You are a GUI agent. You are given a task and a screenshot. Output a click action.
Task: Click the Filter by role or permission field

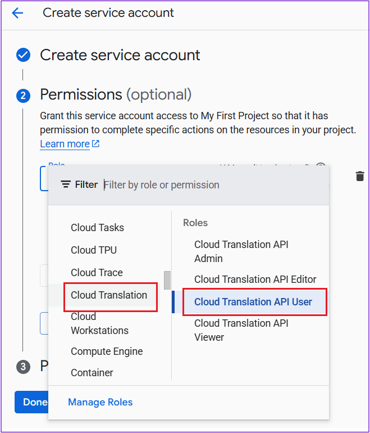pyautogui.click(x=214, y=185)
